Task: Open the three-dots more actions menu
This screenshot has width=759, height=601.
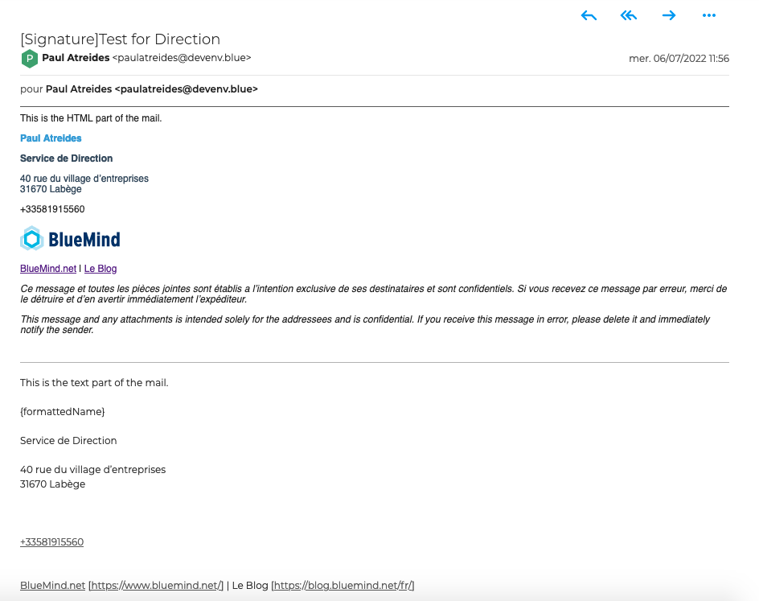Action: point(708,15)
